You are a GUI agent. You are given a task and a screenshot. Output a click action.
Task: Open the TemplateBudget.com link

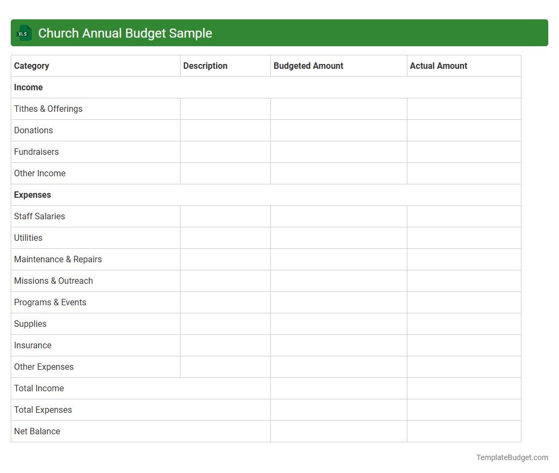pyautogui.click(x=512, y=457)
